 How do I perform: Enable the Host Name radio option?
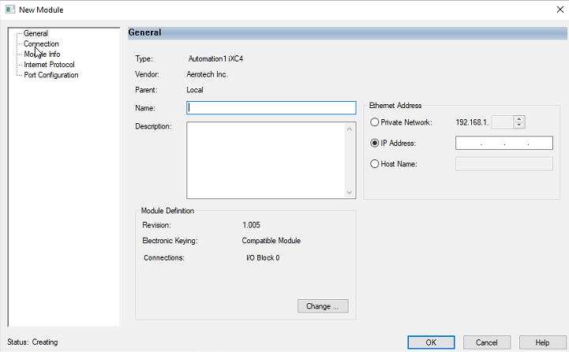coord(375,163)
